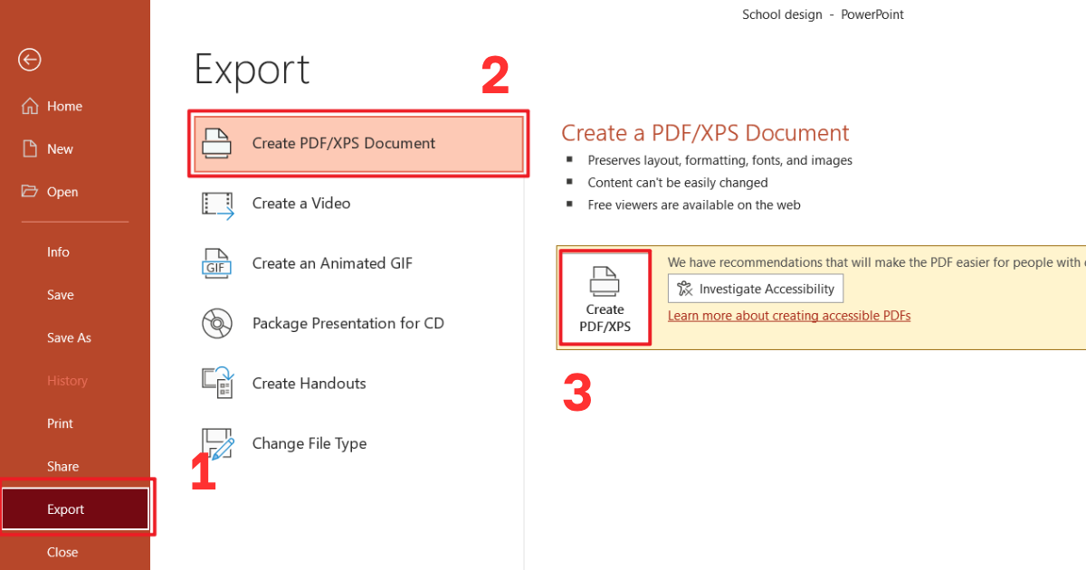1086x570 pixels.
Task: Select Package Presentation for CD
Action: pos(358,323)
